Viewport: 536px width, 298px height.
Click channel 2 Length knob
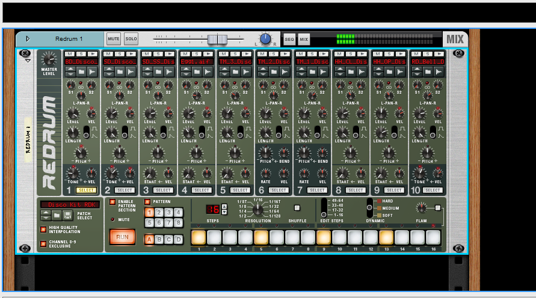pos(111,132)
